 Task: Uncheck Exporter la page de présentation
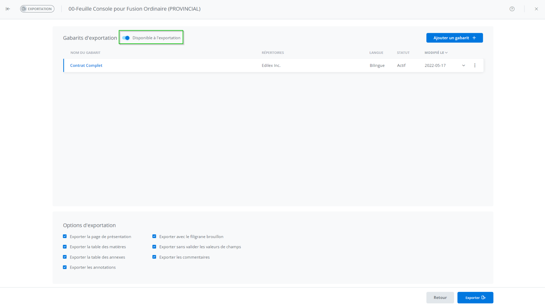(x=65, y=236)
